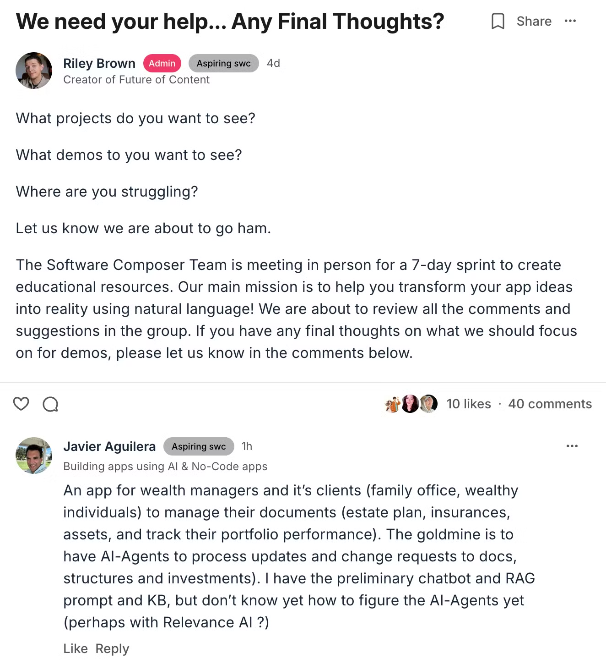Click the red Admin badge
This screenshot has width=606, height=670.
[x=162, y=63]
